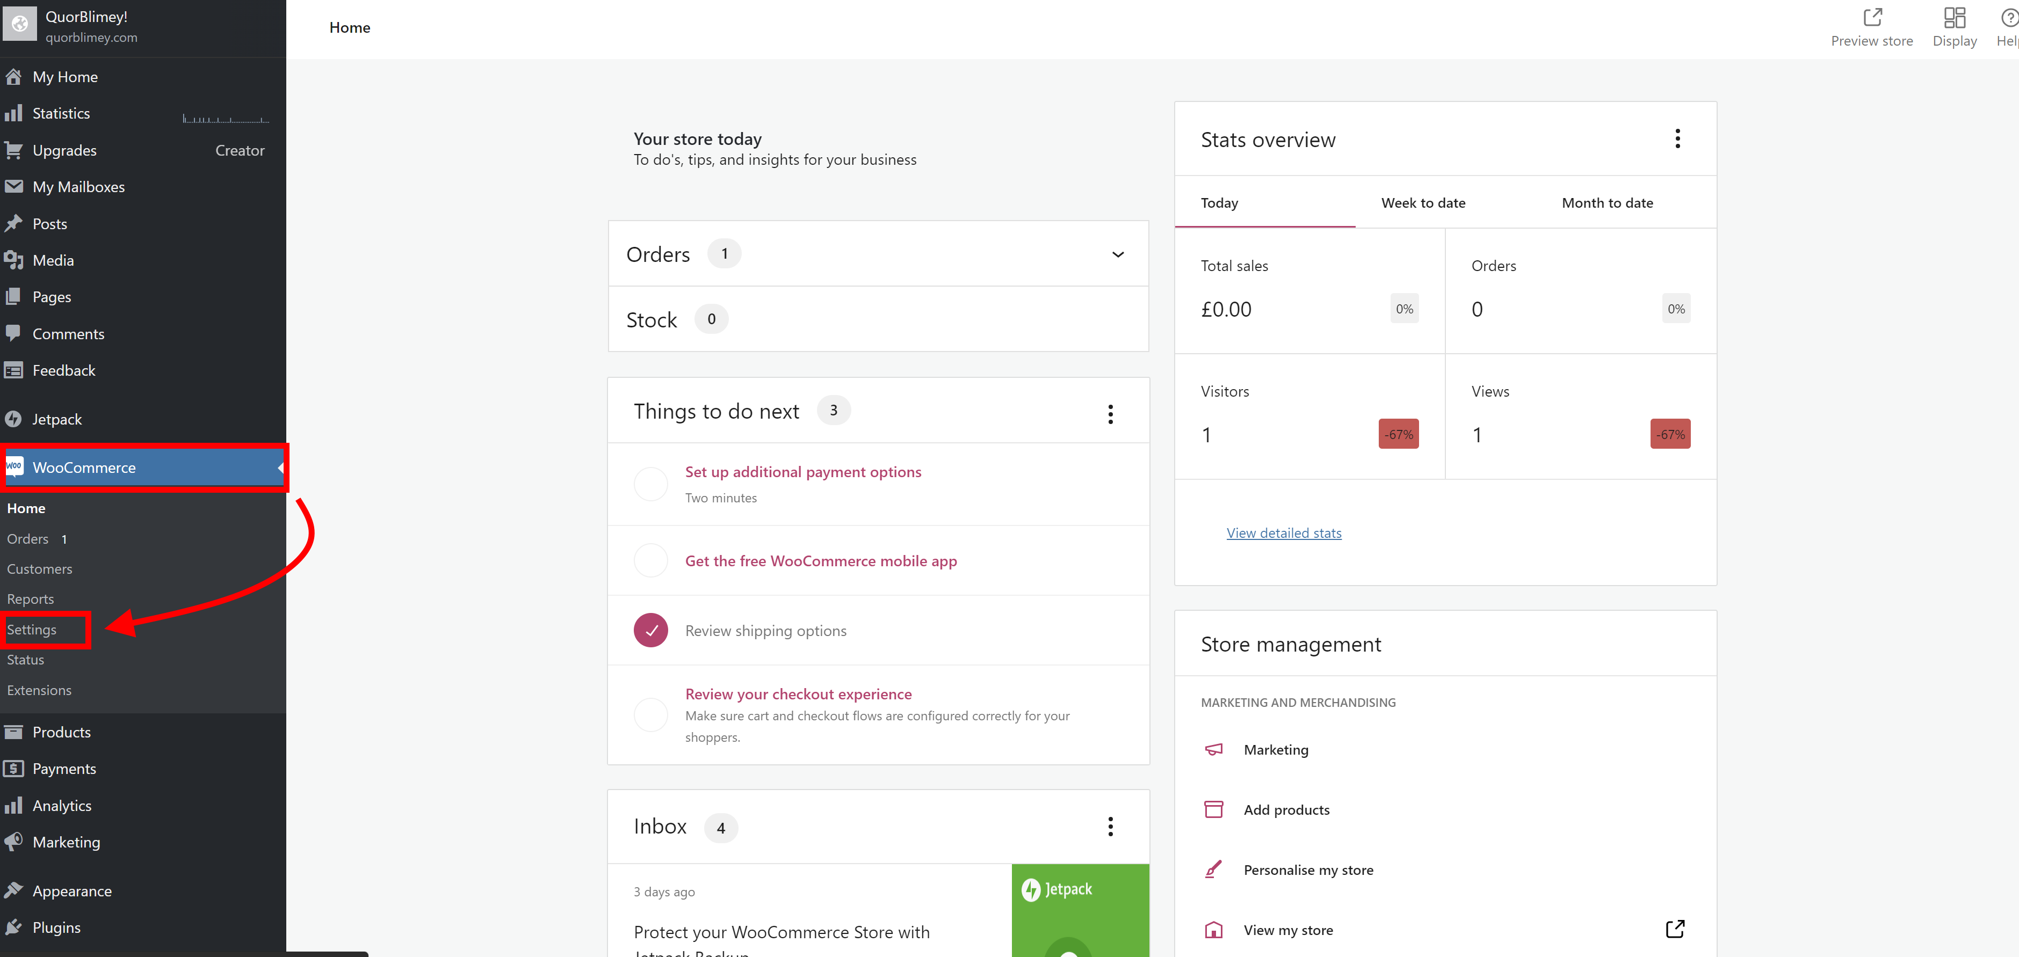Screen dimensions: 2019x957
Task: Tick the payment options task circle
Action: pyautogui.click(x=650, y=484)
